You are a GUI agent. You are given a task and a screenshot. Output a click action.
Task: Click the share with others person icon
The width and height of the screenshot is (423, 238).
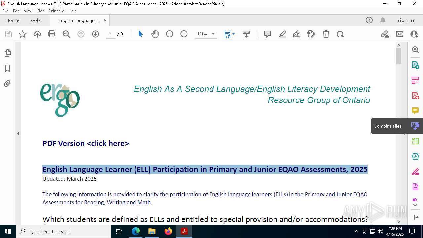pos(414,34)
